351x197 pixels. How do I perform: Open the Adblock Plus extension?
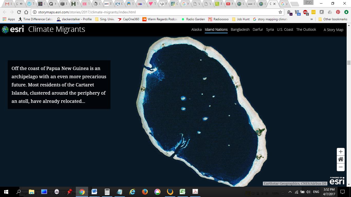pyautogui.click(x=305, y=12)
